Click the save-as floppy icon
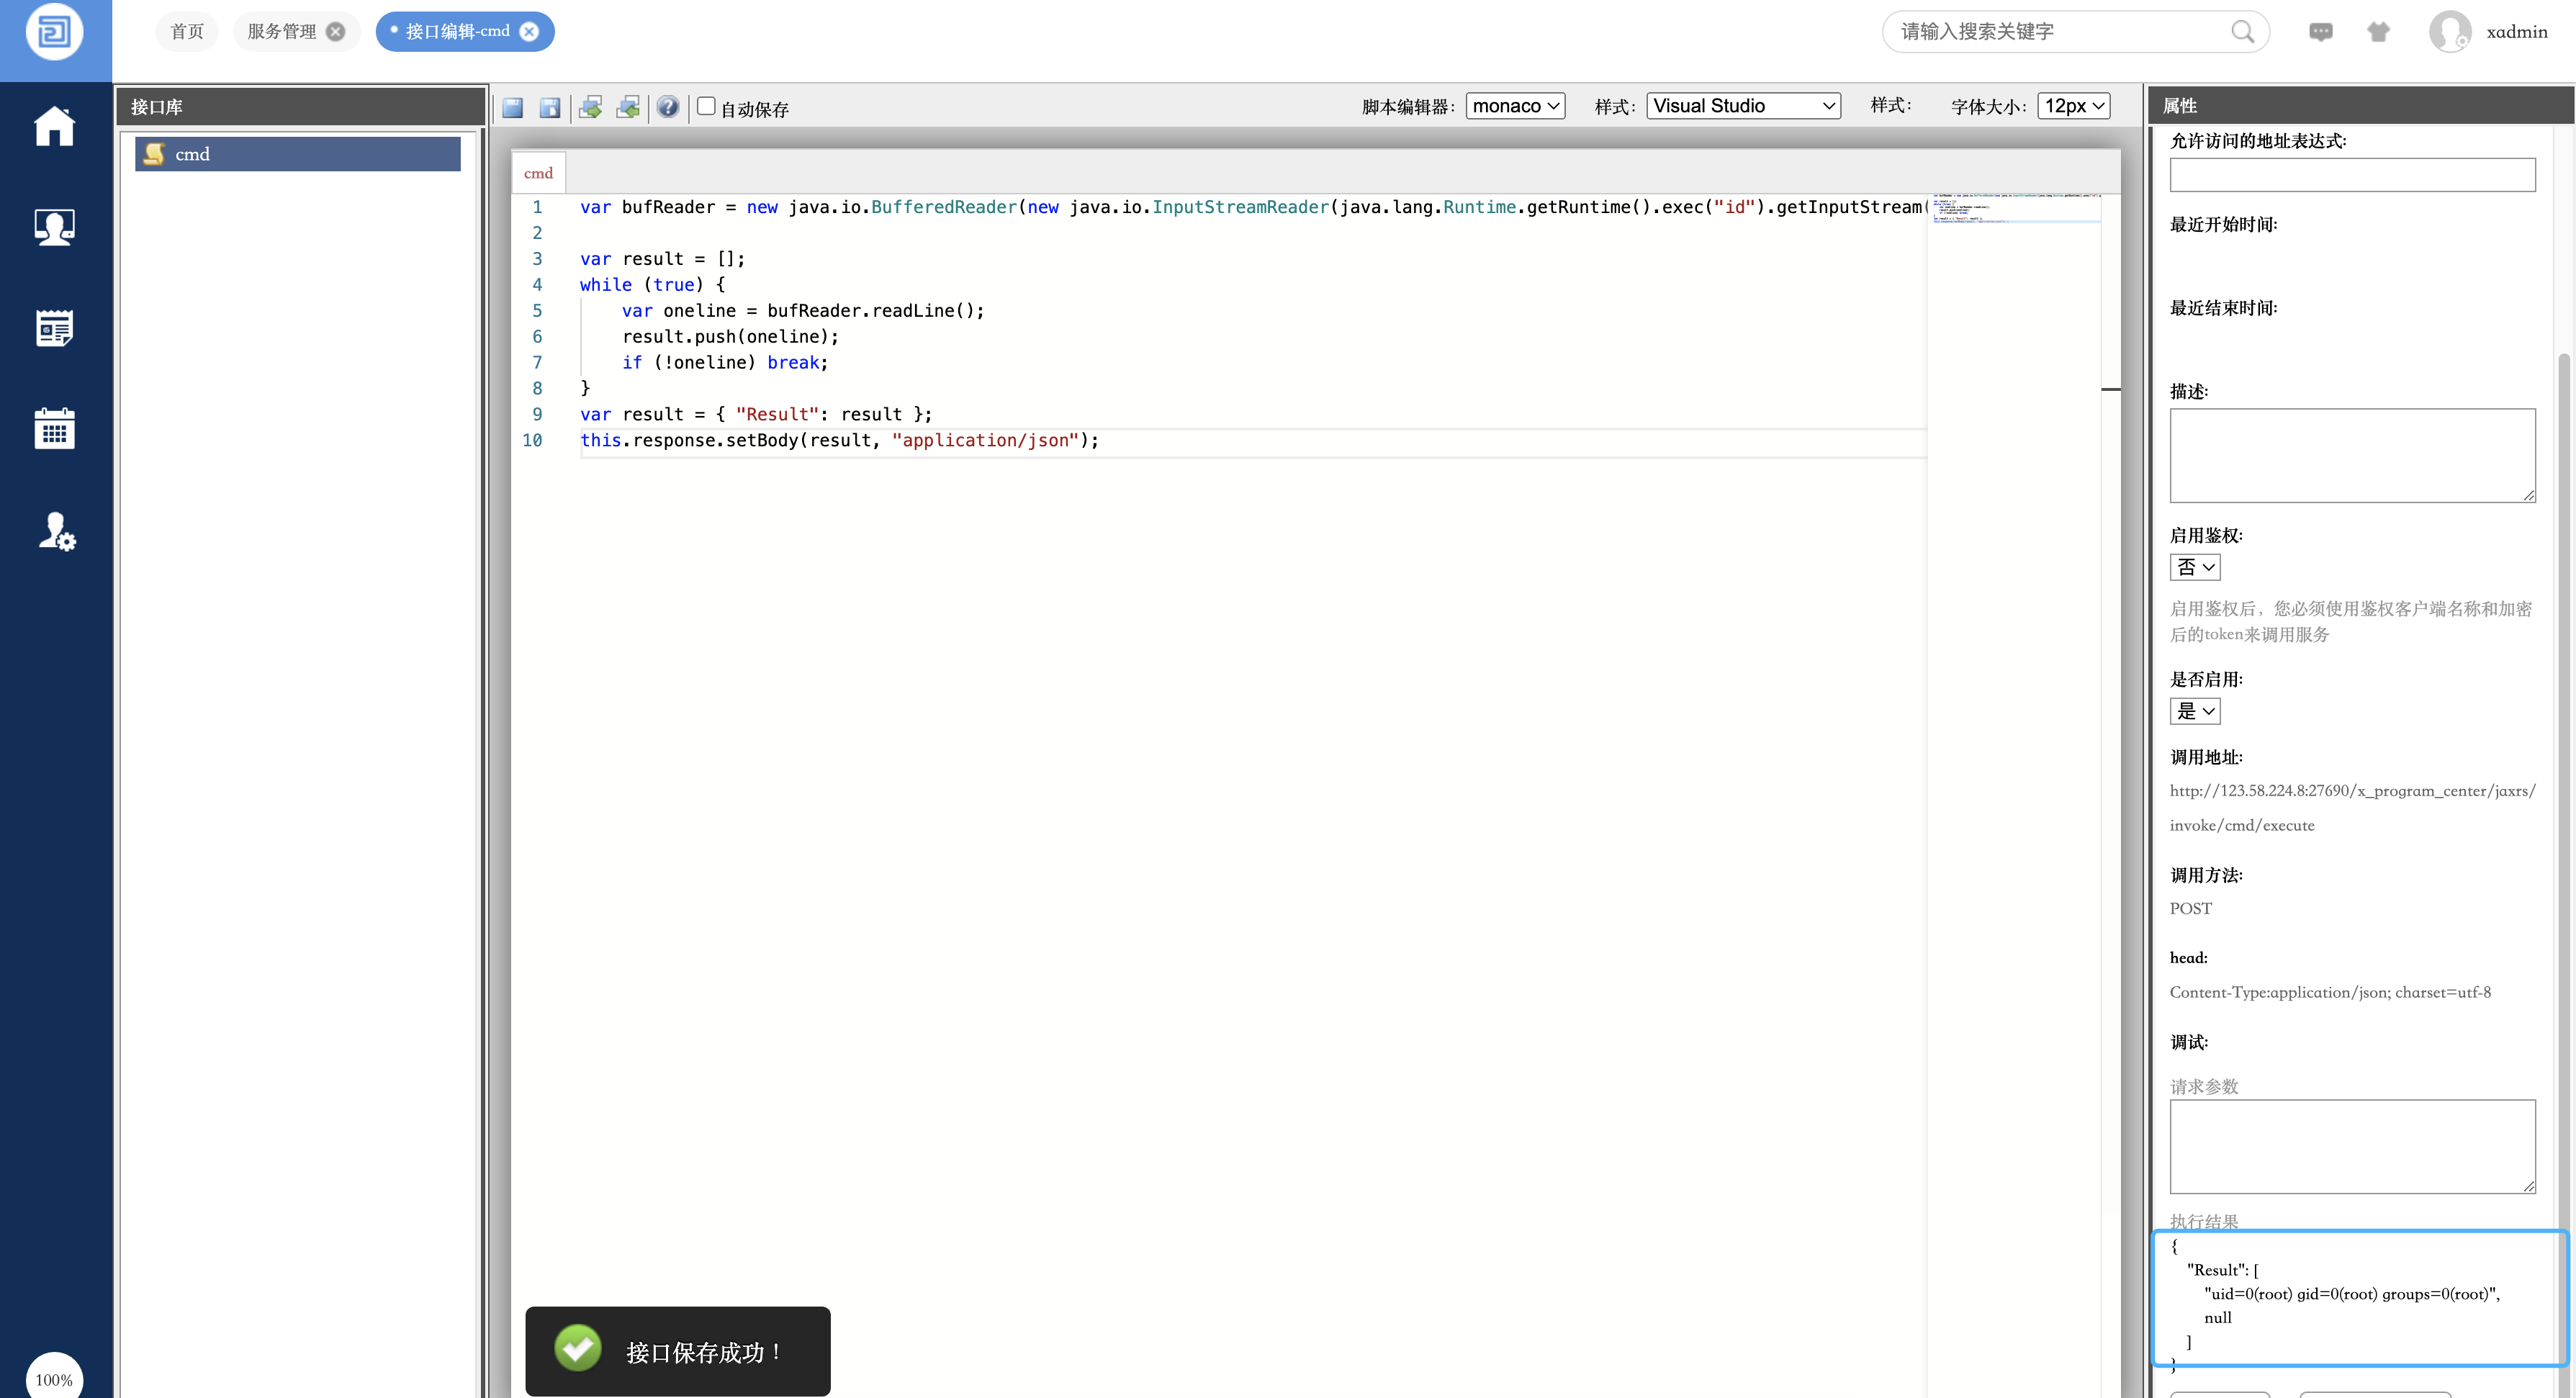This screenshot has width=2576, height=1398. (x=550, y=107)
